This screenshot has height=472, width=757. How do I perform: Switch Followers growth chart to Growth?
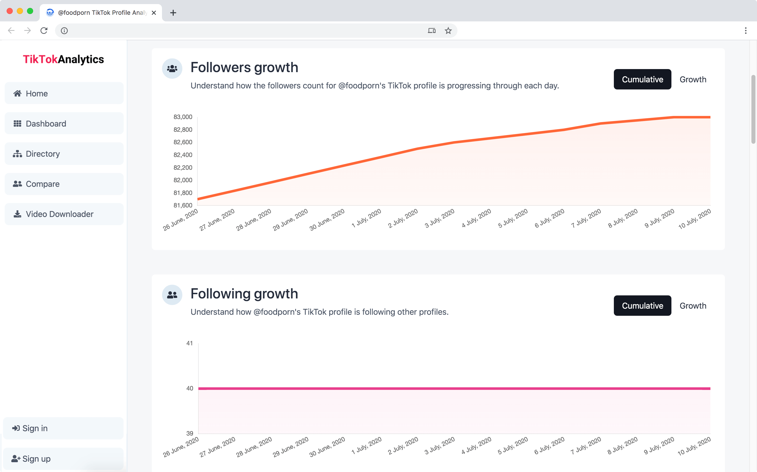(x=693, y=79)
